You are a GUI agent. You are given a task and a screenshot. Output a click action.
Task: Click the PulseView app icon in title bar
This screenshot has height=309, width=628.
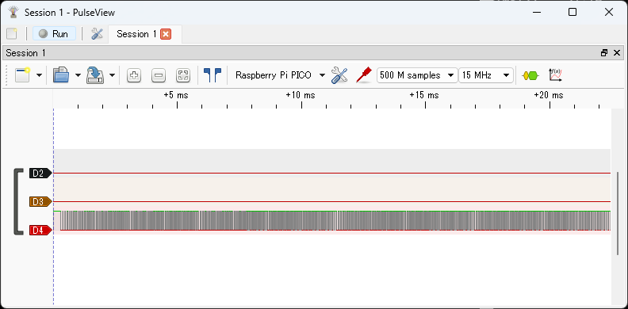pos(13,13)
